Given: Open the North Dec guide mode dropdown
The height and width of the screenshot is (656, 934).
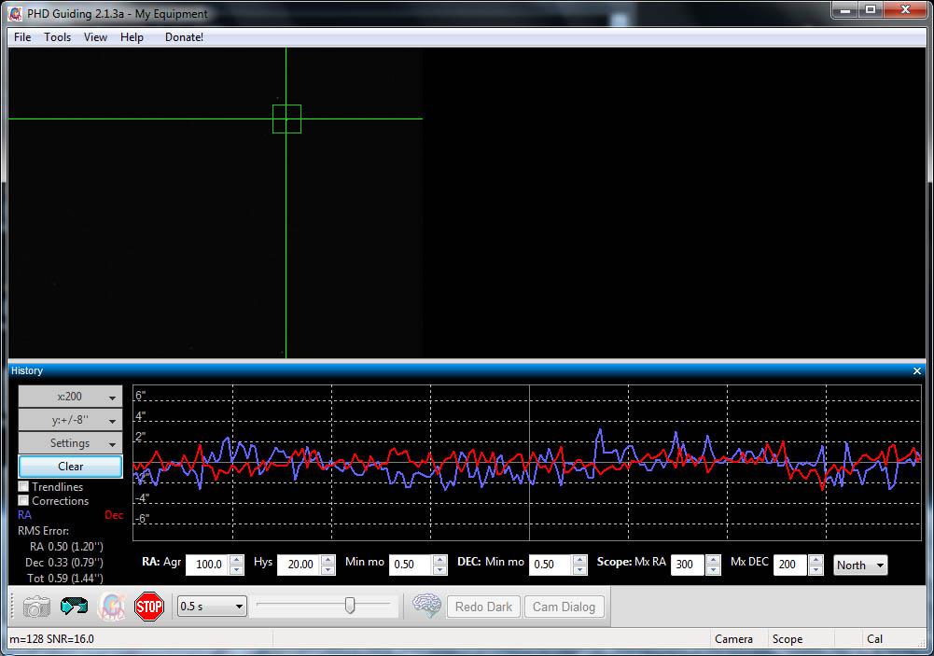Looking at the screenshot, I should click(x=860, y=565).
